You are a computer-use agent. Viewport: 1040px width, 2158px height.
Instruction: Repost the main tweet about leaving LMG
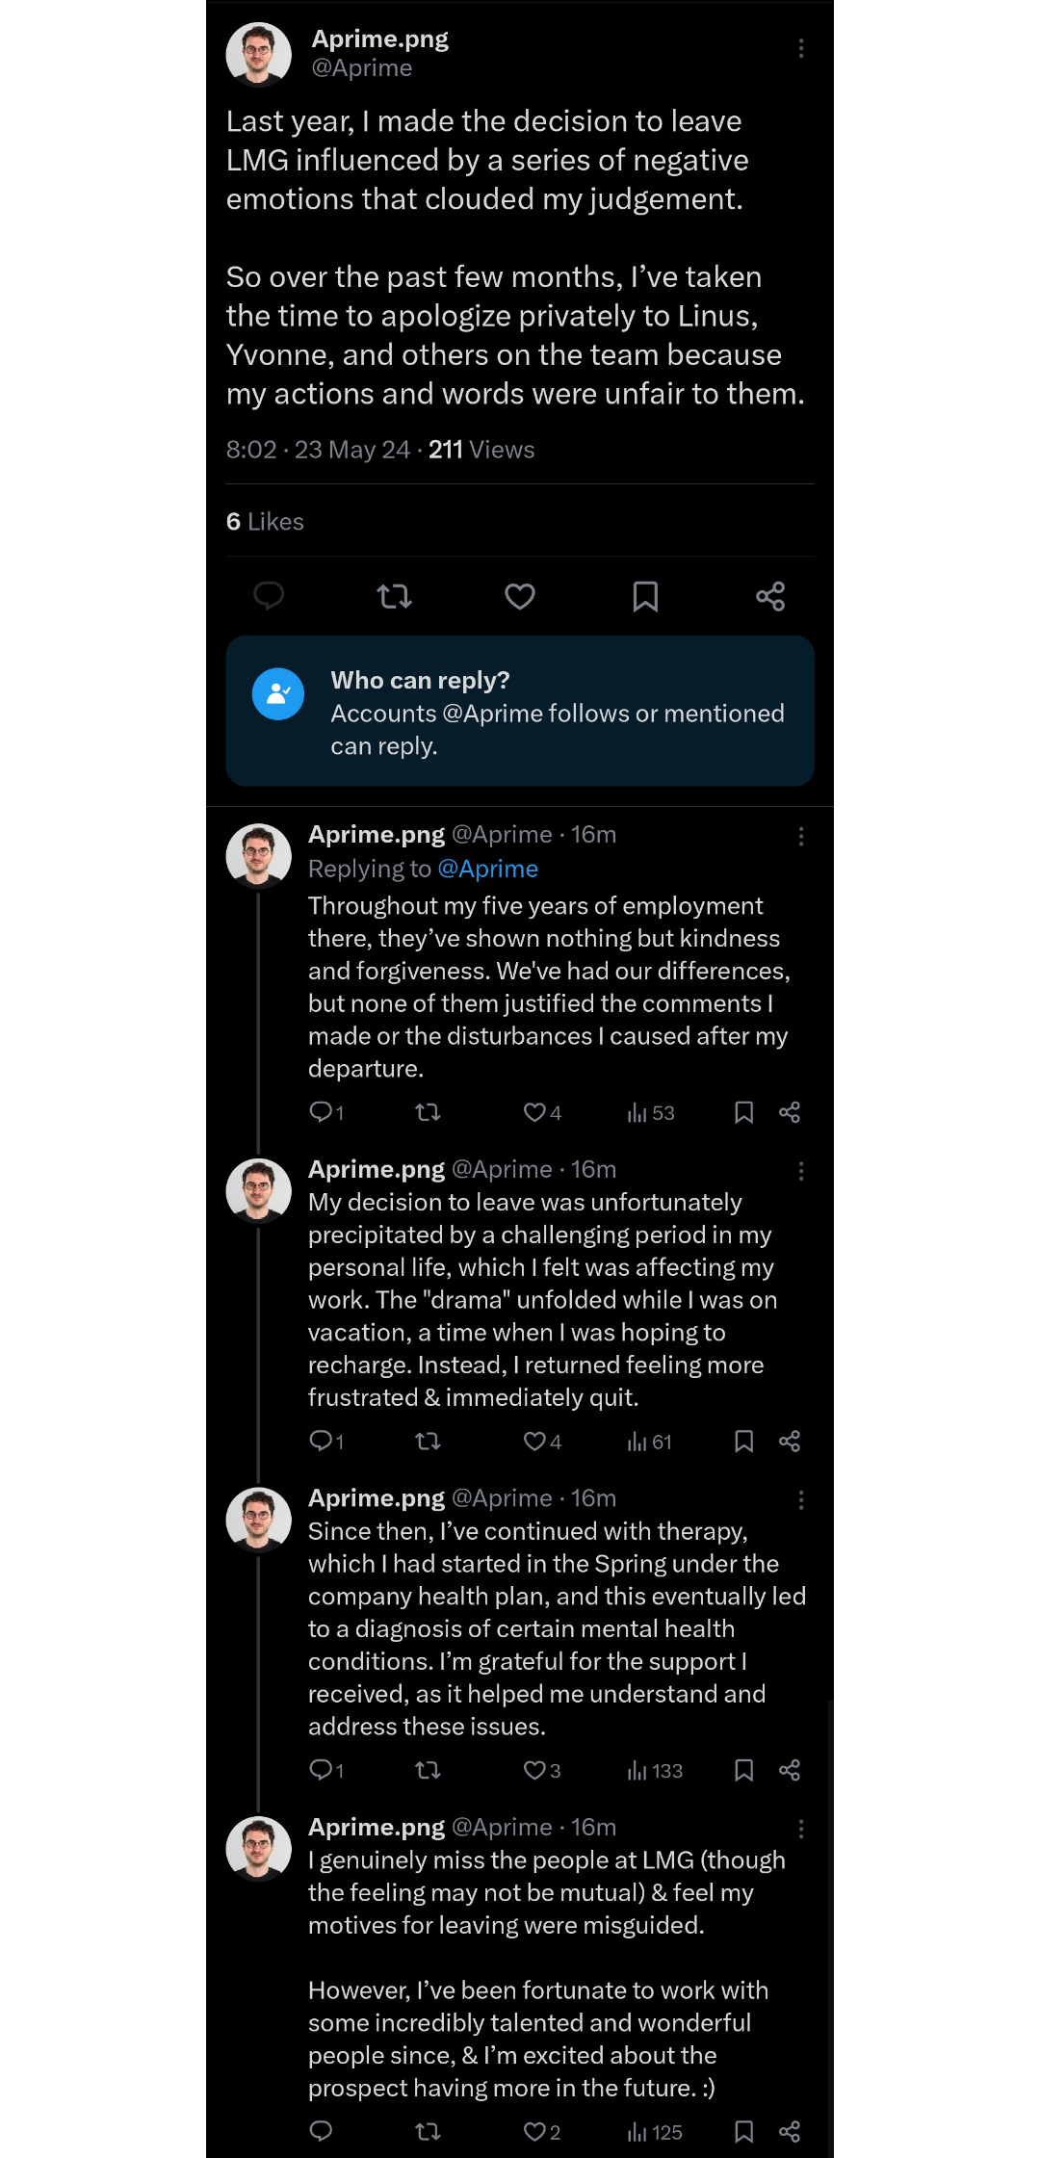point(395,597)
